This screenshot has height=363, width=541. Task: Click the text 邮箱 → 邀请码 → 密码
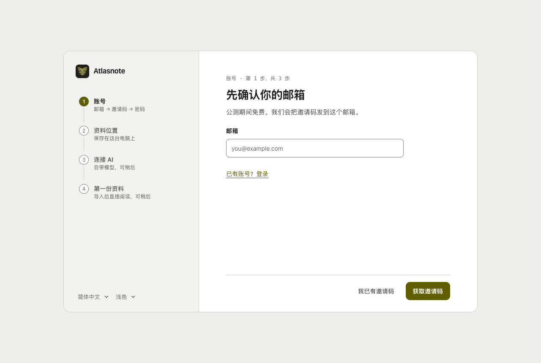(119, 109)
